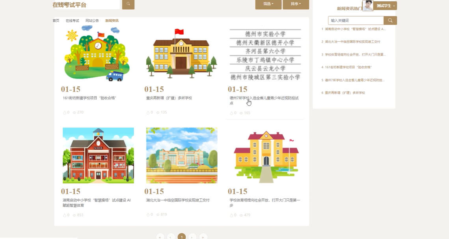This screenshot has width=449, height=239.
Task: Click the view count eye icon showing 270
Action: 75,113
